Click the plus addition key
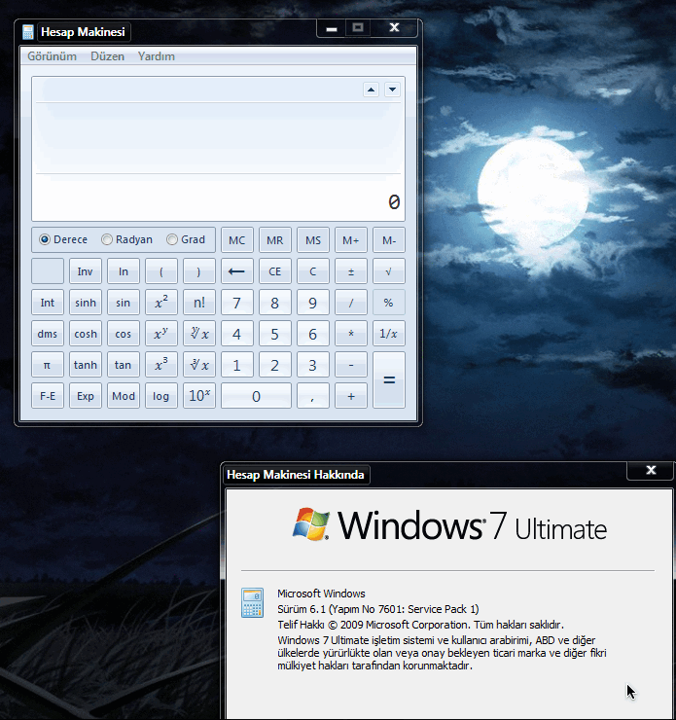The image size is (676, 720). 351,396
